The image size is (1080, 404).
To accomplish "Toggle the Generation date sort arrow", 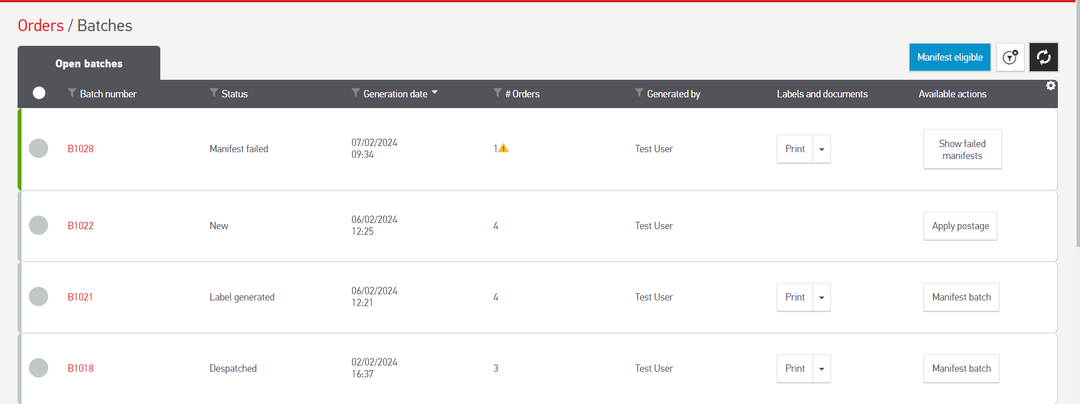I will click(434, 92).
